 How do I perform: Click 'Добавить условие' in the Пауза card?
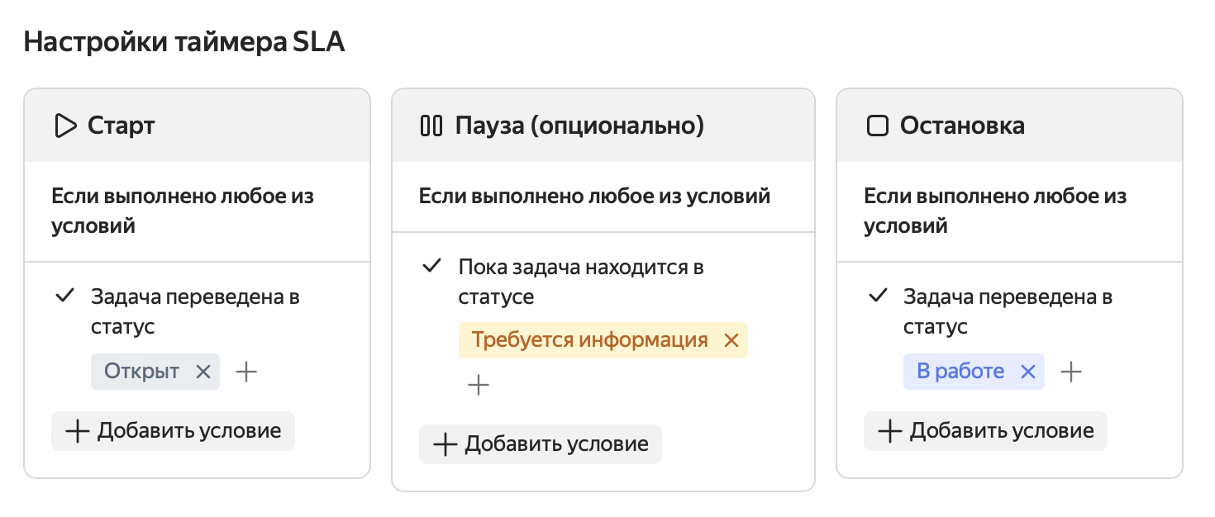click(x=540, y=443)
